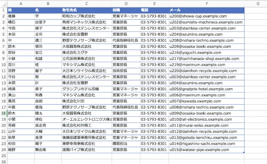This screenshot has height=164, width=267.
Task: Select the column D header
Action: pyautogui.click(x=126, y=3)
